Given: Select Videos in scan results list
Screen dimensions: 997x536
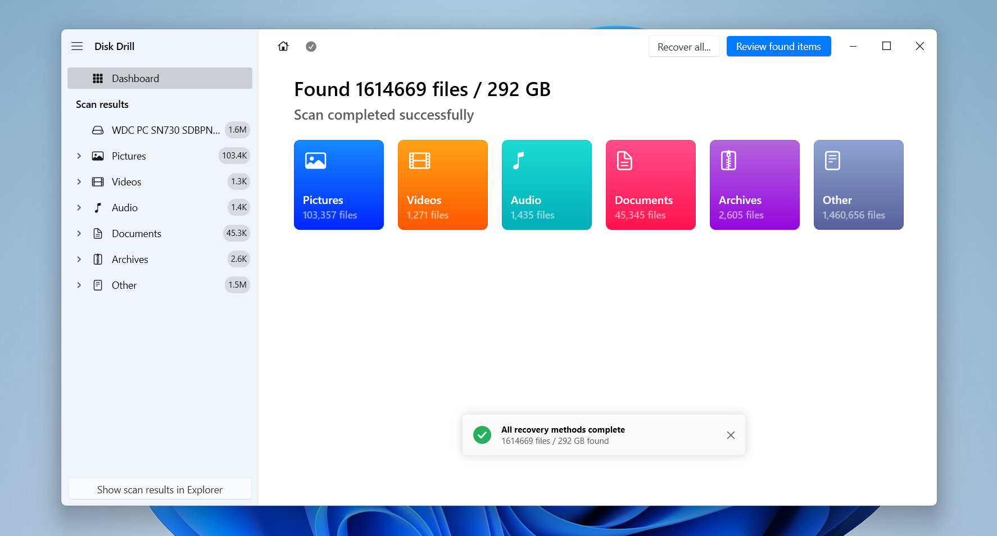Looking at the screenshot, I should (x=160, y=181).
